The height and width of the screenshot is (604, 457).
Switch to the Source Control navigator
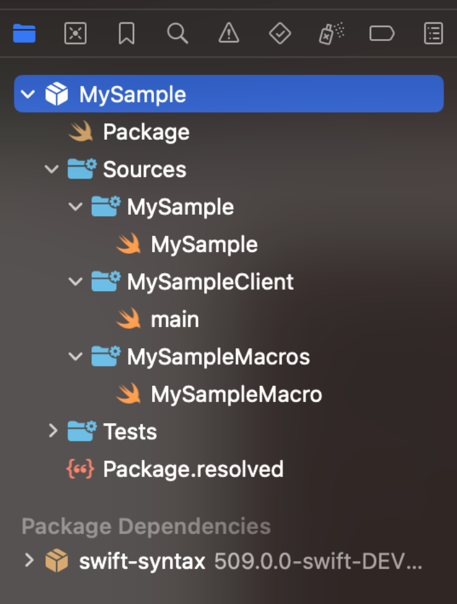75,33
